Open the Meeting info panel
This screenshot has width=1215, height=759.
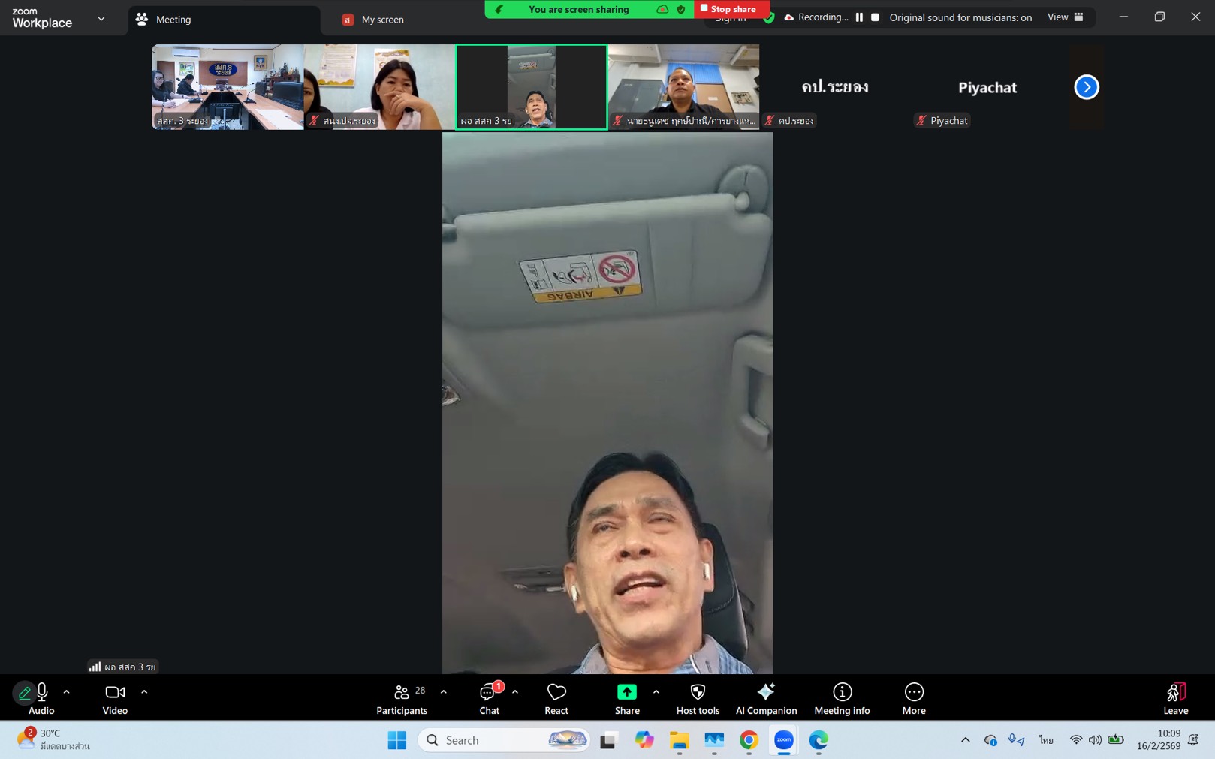(842, 698)
